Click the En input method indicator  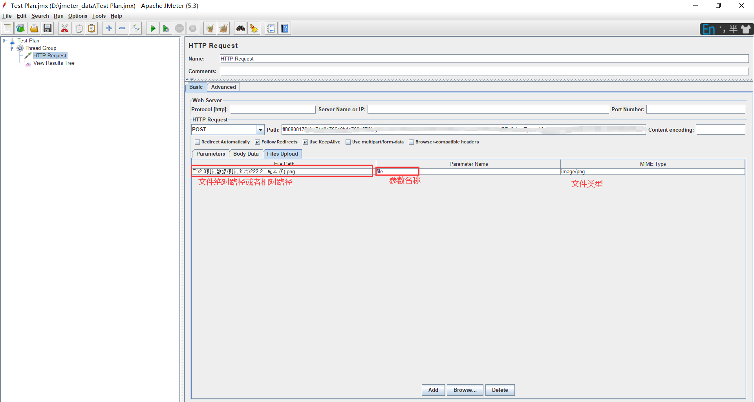coord(708,29)
